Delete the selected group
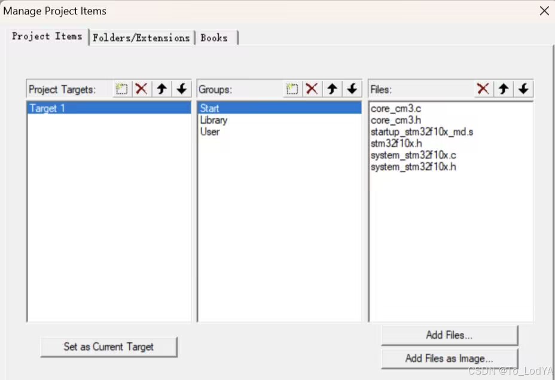The image size is (555, 380). click(312, 88)
